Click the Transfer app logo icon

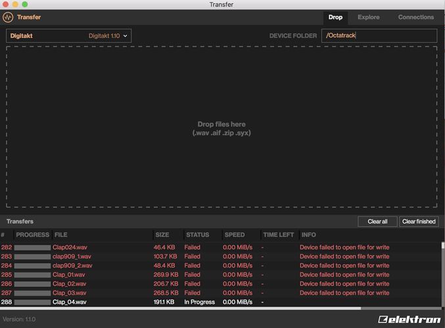click(x=9, y=18)
